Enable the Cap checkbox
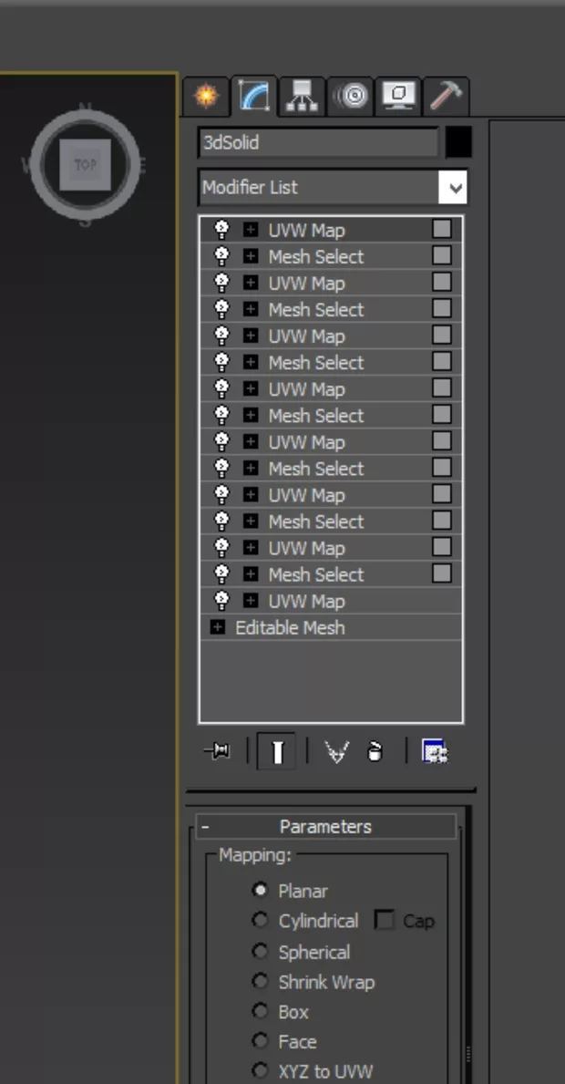Viewport: 565px width, 1084px height. 385,921
